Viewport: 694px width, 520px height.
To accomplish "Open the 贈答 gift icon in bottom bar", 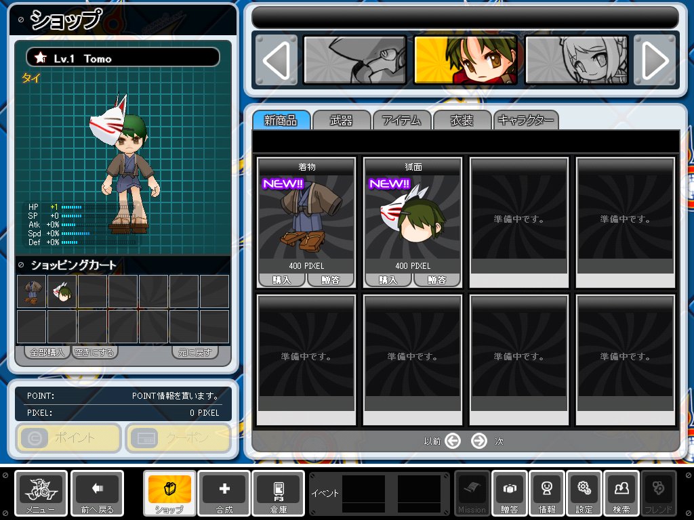I will 509,489.
